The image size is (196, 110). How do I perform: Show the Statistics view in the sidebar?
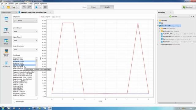click(6, 31)
